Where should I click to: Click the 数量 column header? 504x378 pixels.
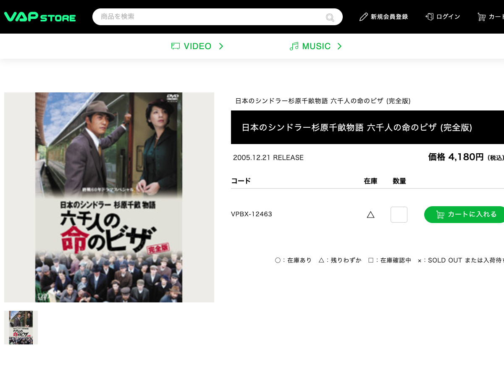399,181
